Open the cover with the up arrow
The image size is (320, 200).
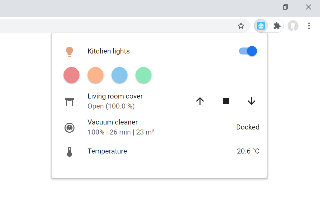click(200, 101)
